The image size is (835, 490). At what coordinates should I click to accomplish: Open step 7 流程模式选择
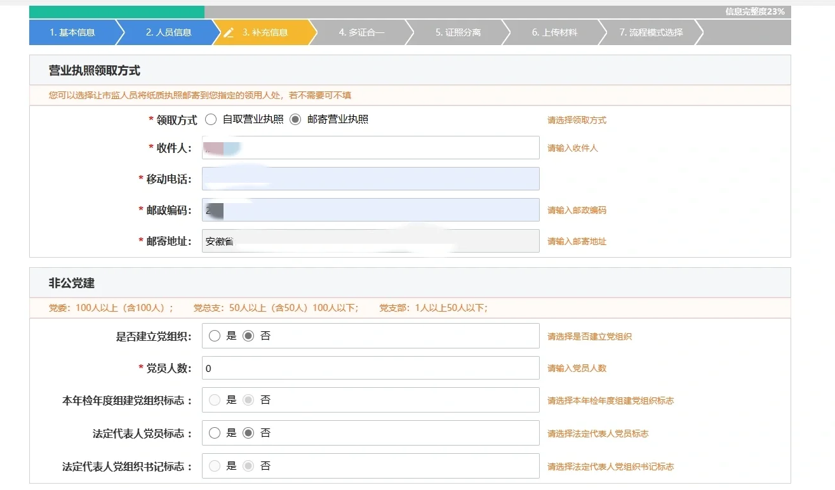651,32
